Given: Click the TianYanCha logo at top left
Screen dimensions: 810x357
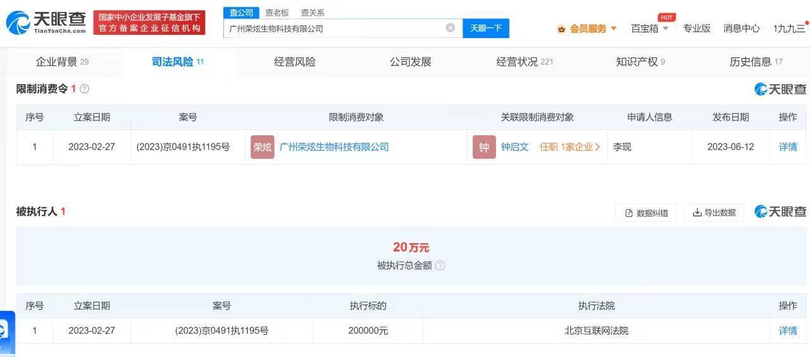Looking at the screenshot, I should click(x=46, y=23).
